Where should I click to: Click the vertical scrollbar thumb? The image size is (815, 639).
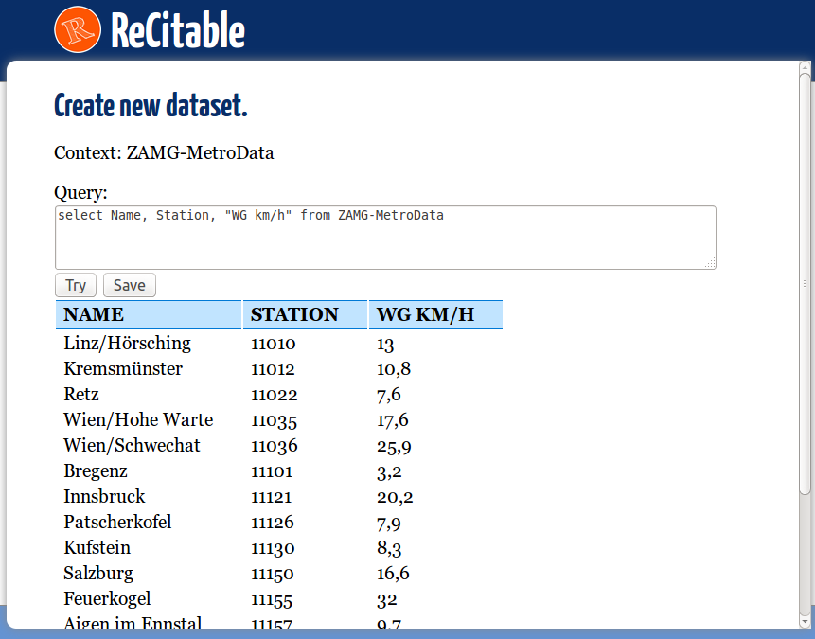(x=805, y=284)
